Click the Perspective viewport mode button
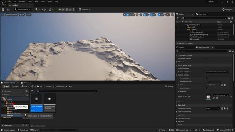235x132 pixels. [11, 15]
